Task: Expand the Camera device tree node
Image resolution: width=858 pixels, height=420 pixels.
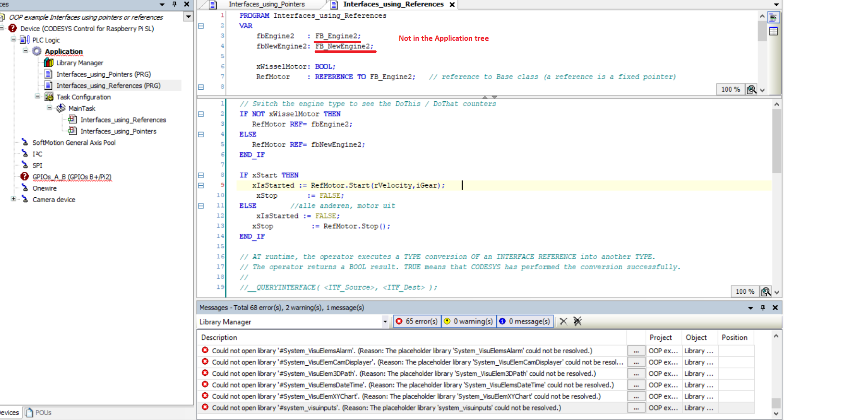Action: pyautogui.click(x=13, y=199)
